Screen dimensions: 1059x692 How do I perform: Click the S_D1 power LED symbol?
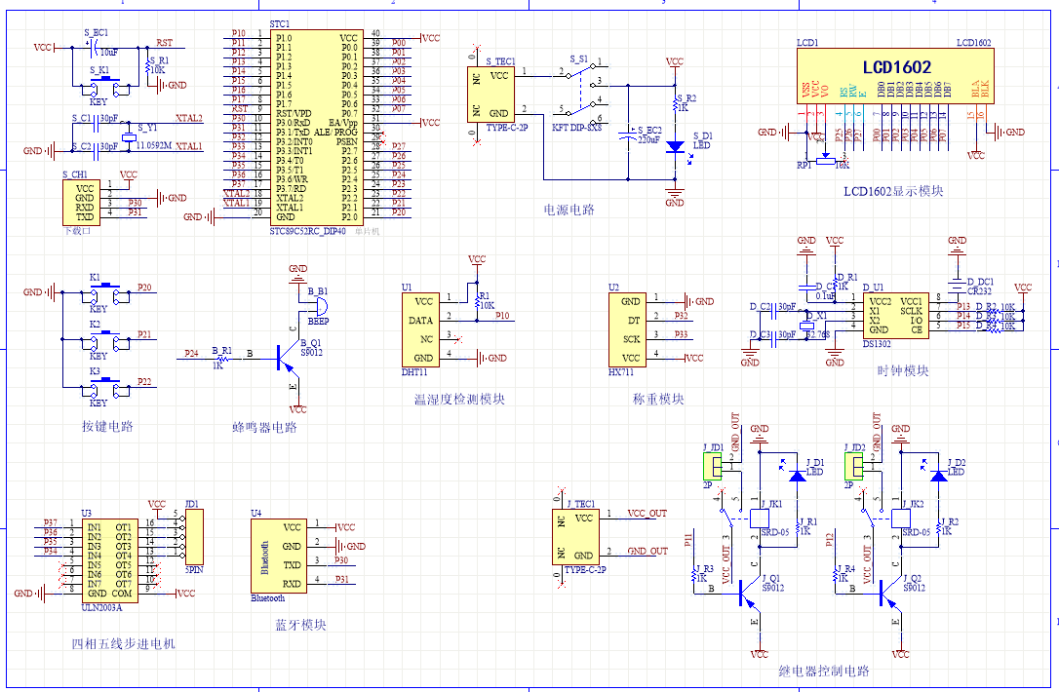(x=674, y=145)
